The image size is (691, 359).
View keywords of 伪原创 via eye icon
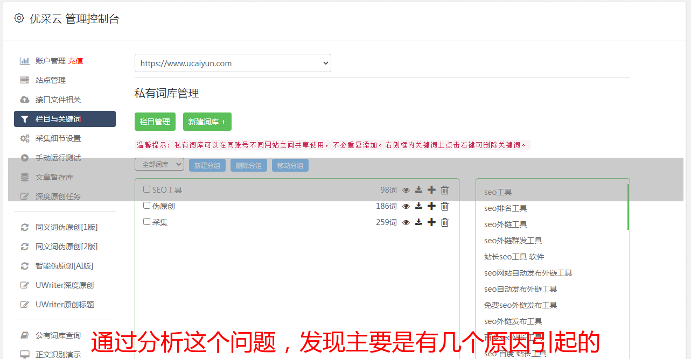406,206
